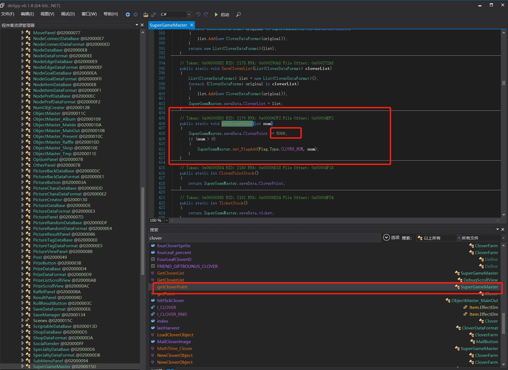This screenshot has height=370, width=508.
Task: Open assembly explorer panel options arrow
Action: pyautogui.click(x=137, y=25)
